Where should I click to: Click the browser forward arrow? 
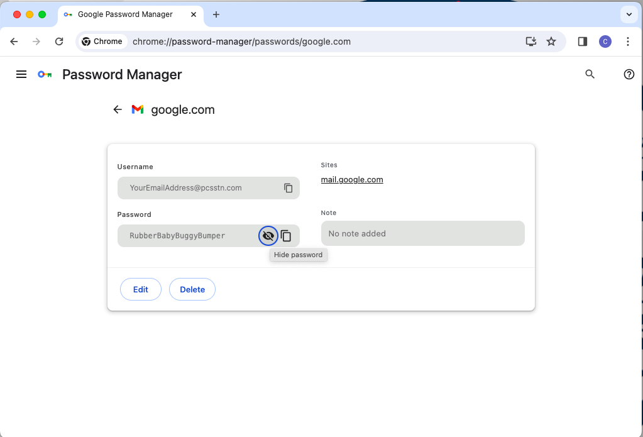click(36, 41)
